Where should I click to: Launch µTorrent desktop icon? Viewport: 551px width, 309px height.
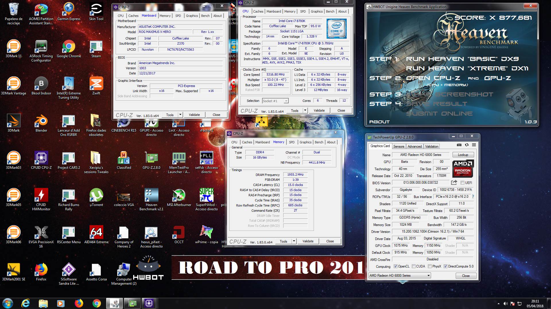[96, 197]
